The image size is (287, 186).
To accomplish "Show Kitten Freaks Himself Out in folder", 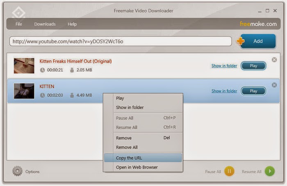I will 224,66.
